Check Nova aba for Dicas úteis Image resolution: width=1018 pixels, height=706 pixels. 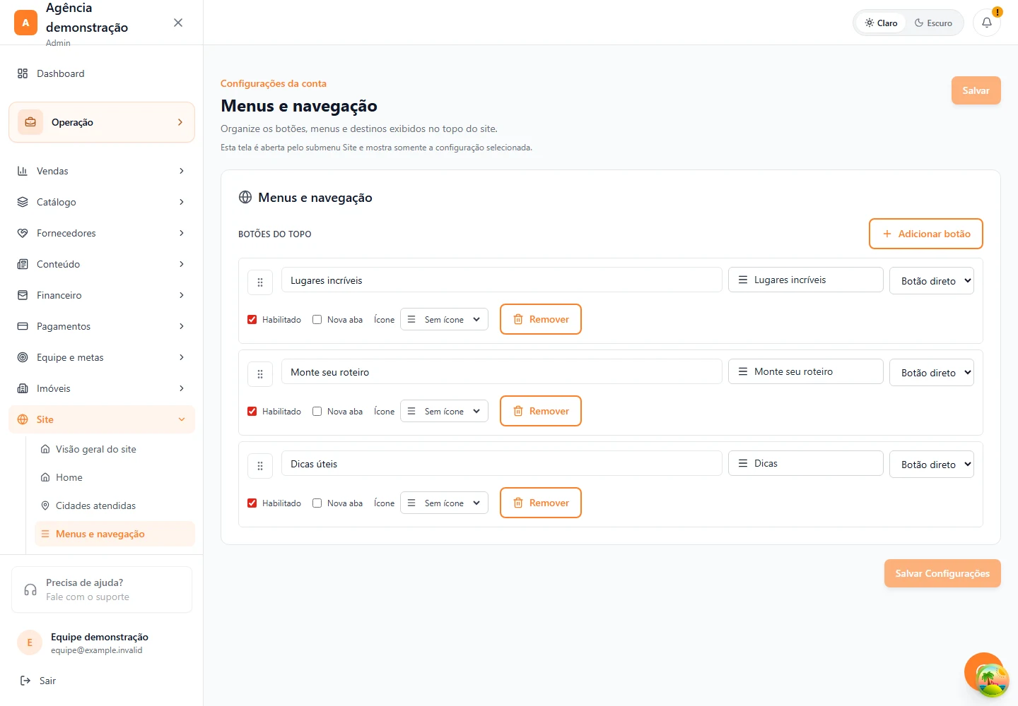click(x=317, y=503)
